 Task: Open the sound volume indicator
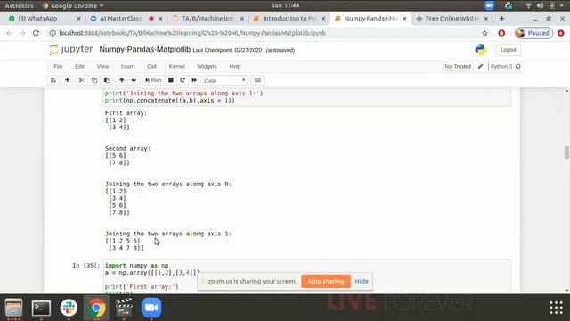[541, 5]
